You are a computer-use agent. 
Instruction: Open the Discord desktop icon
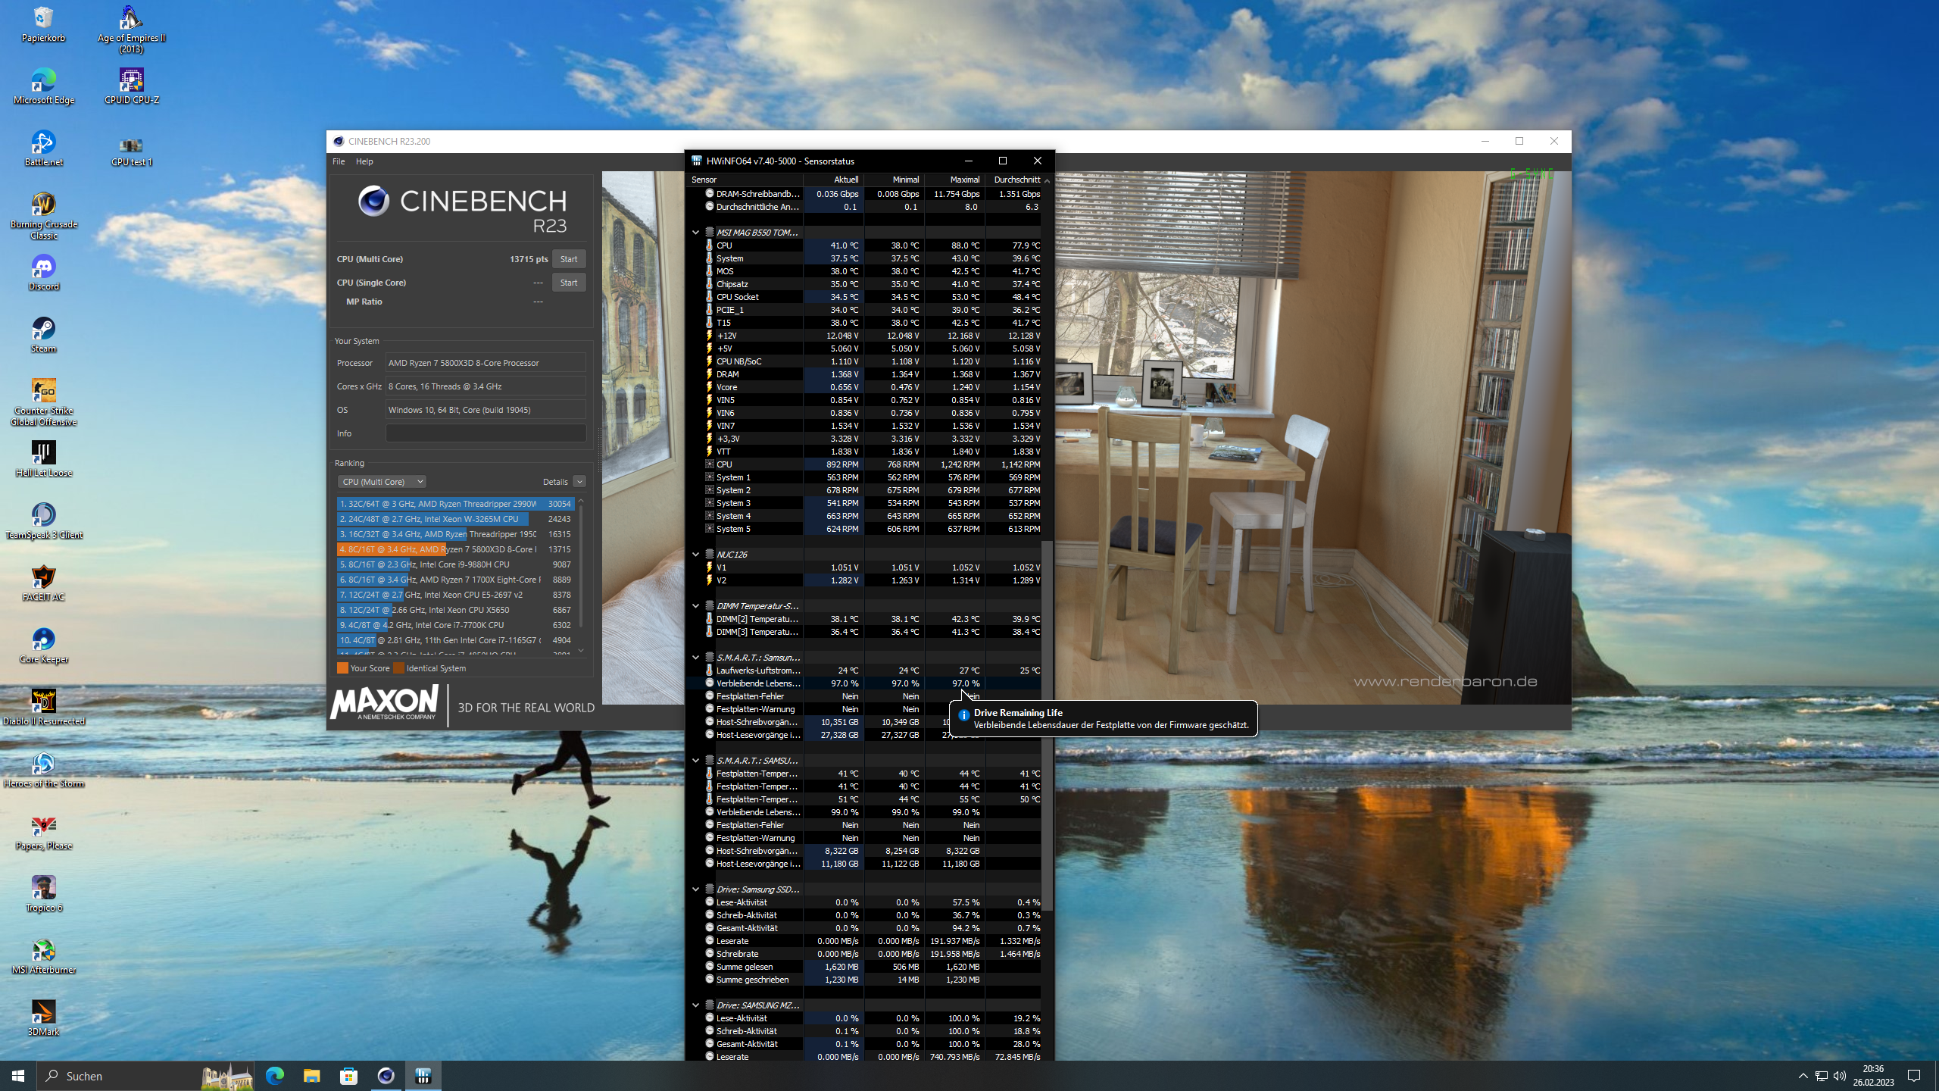coord(43,267)
